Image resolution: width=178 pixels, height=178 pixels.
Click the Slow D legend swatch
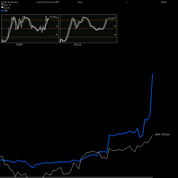2,4
